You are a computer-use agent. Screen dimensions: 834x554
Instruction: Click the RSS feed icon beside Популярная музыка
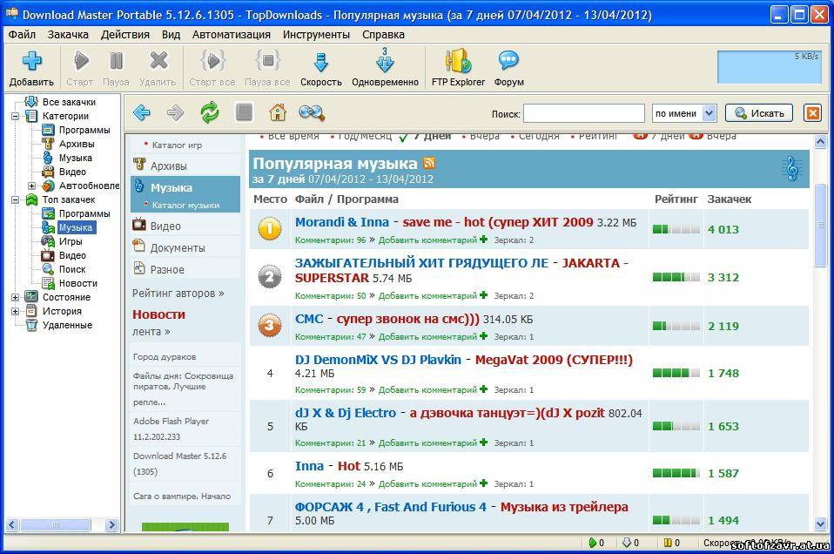tap(428, 163)
